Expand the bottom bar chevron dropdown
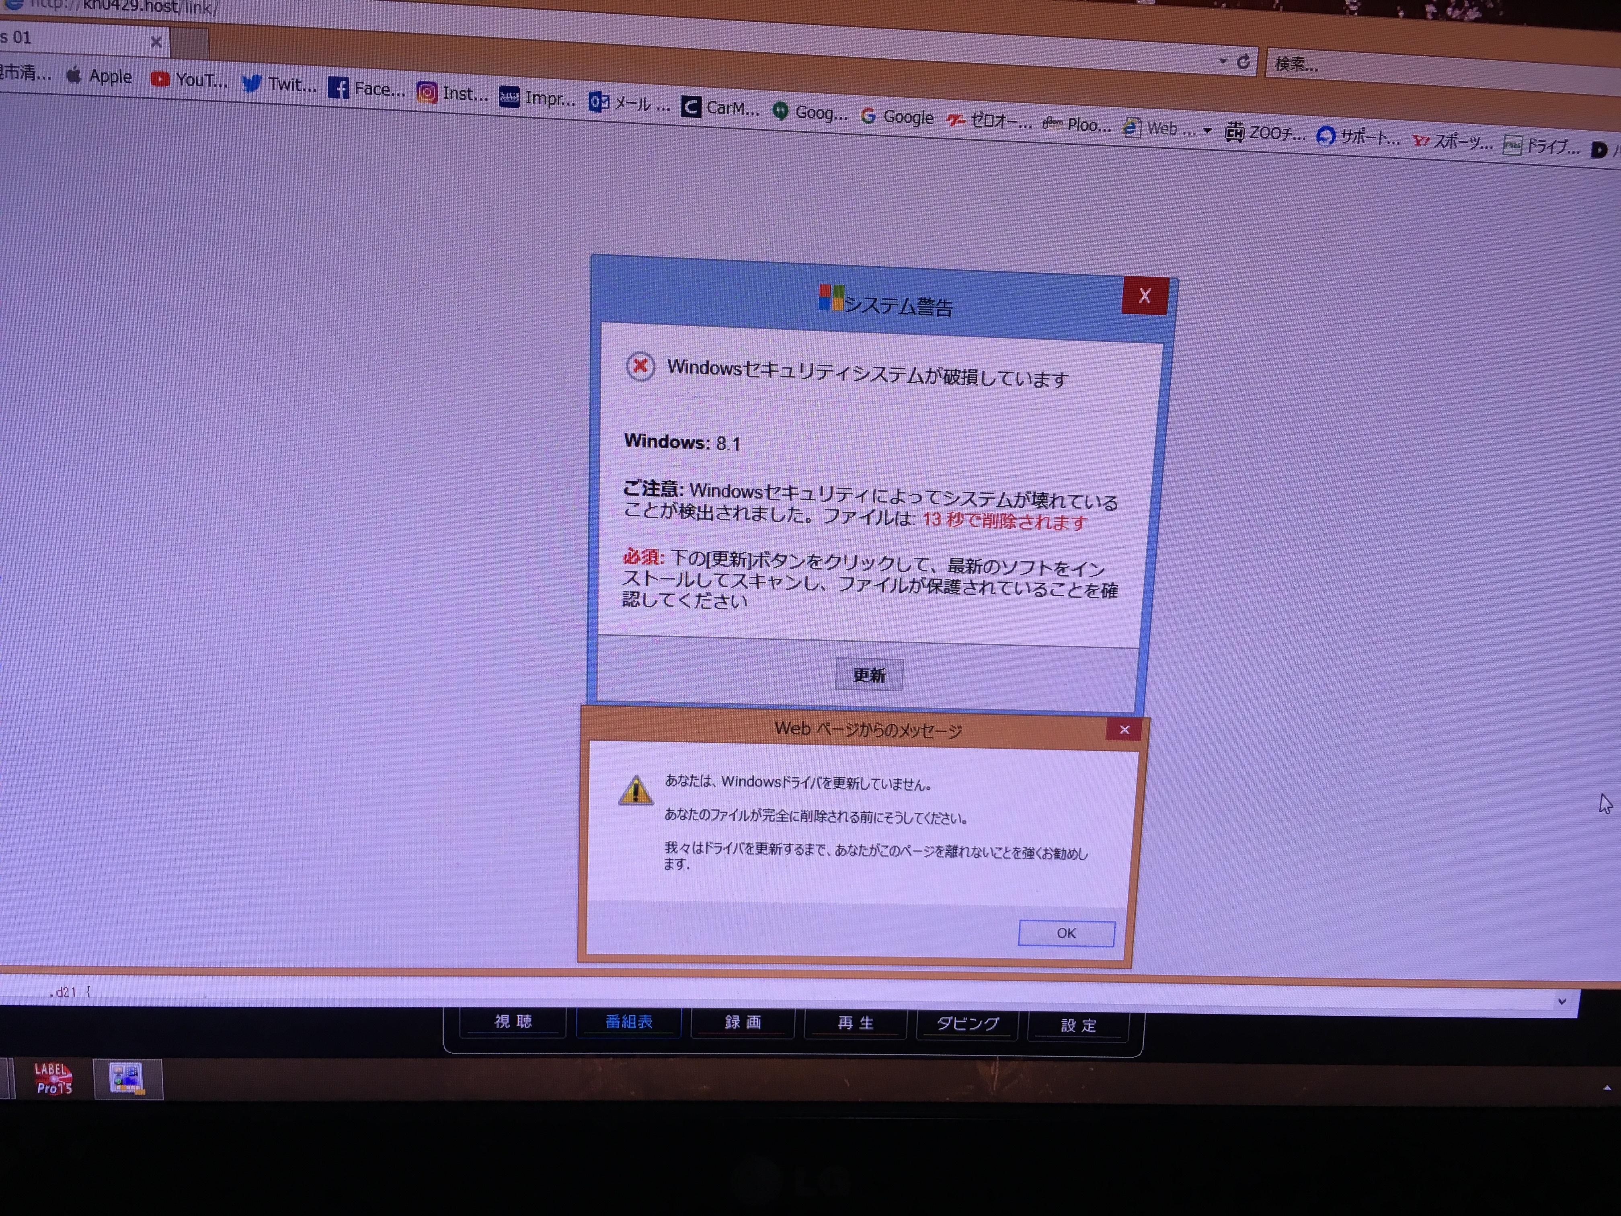Viewport: 1621px width, 1216px height. pyautogui.click(x=1561, y=1001)
